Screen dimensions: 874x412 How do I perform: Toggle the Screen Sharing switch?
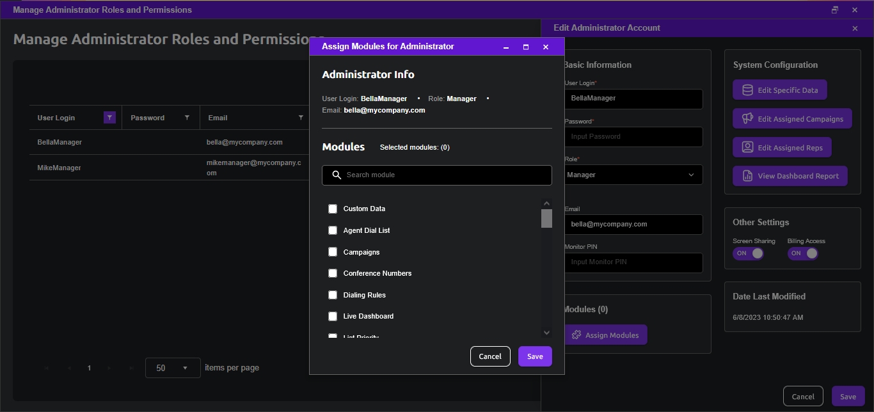(749, 253)
